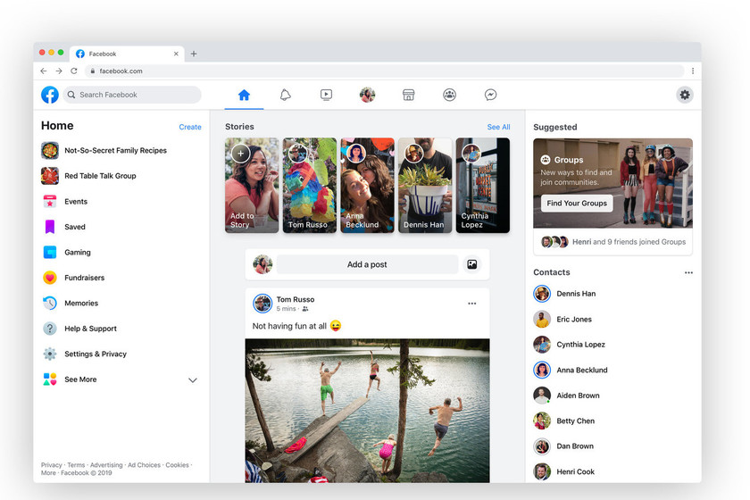Open the Marketplace storefront icon
The width and height of the screenshot is (750, 500).
[409, 95]
